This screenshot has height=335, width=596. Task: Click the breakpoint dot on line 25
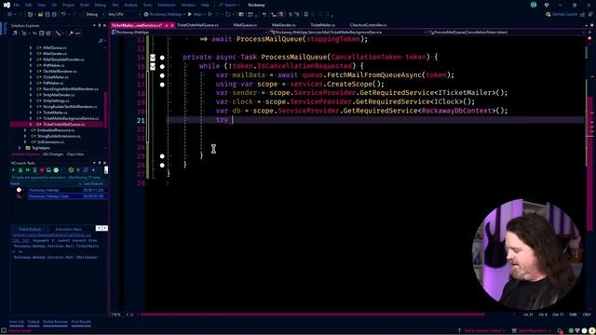click(162, 156)
